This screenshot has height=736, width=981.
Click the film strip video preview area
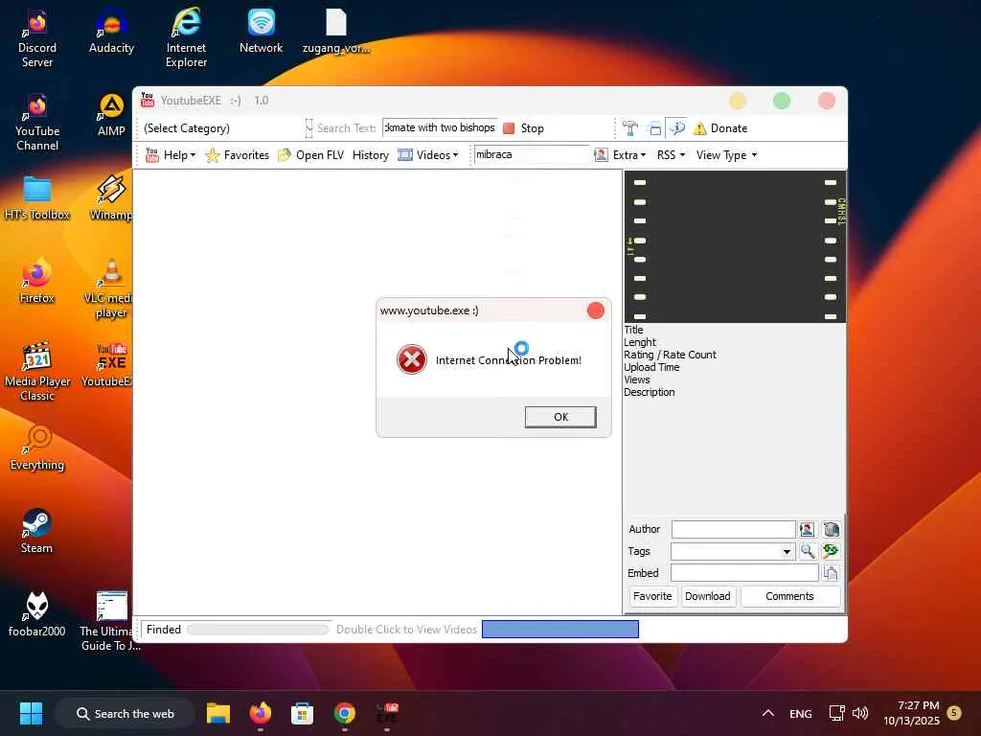[x=735, y=246]
